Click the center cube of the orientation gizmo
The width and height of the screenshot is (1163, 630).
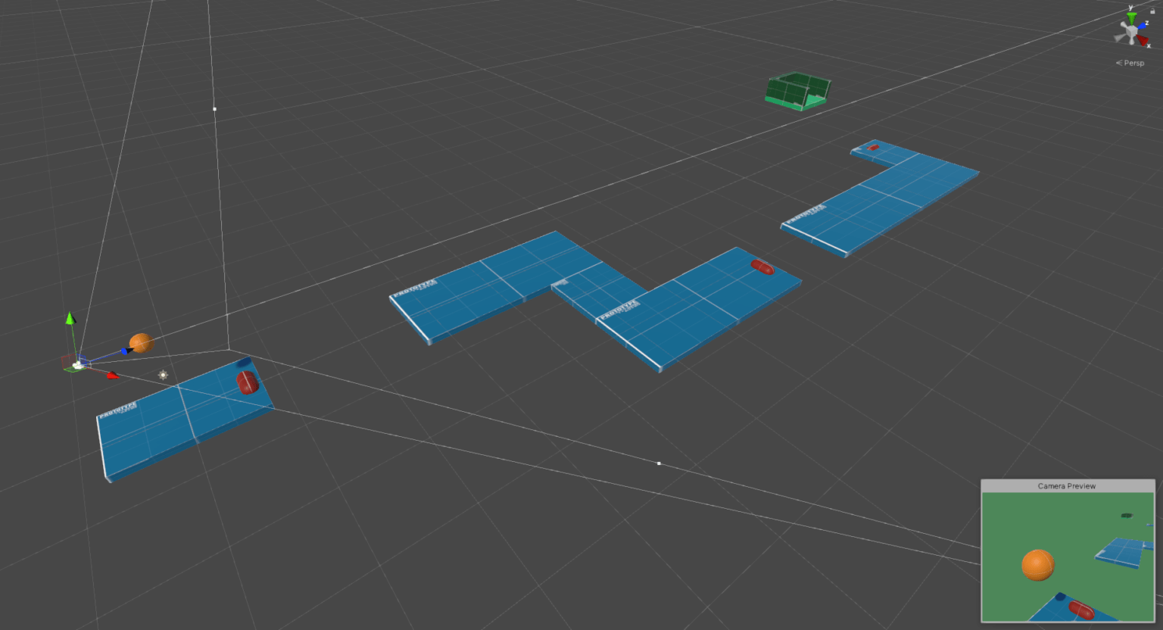pyautogui.click(x=1132, y=30)
